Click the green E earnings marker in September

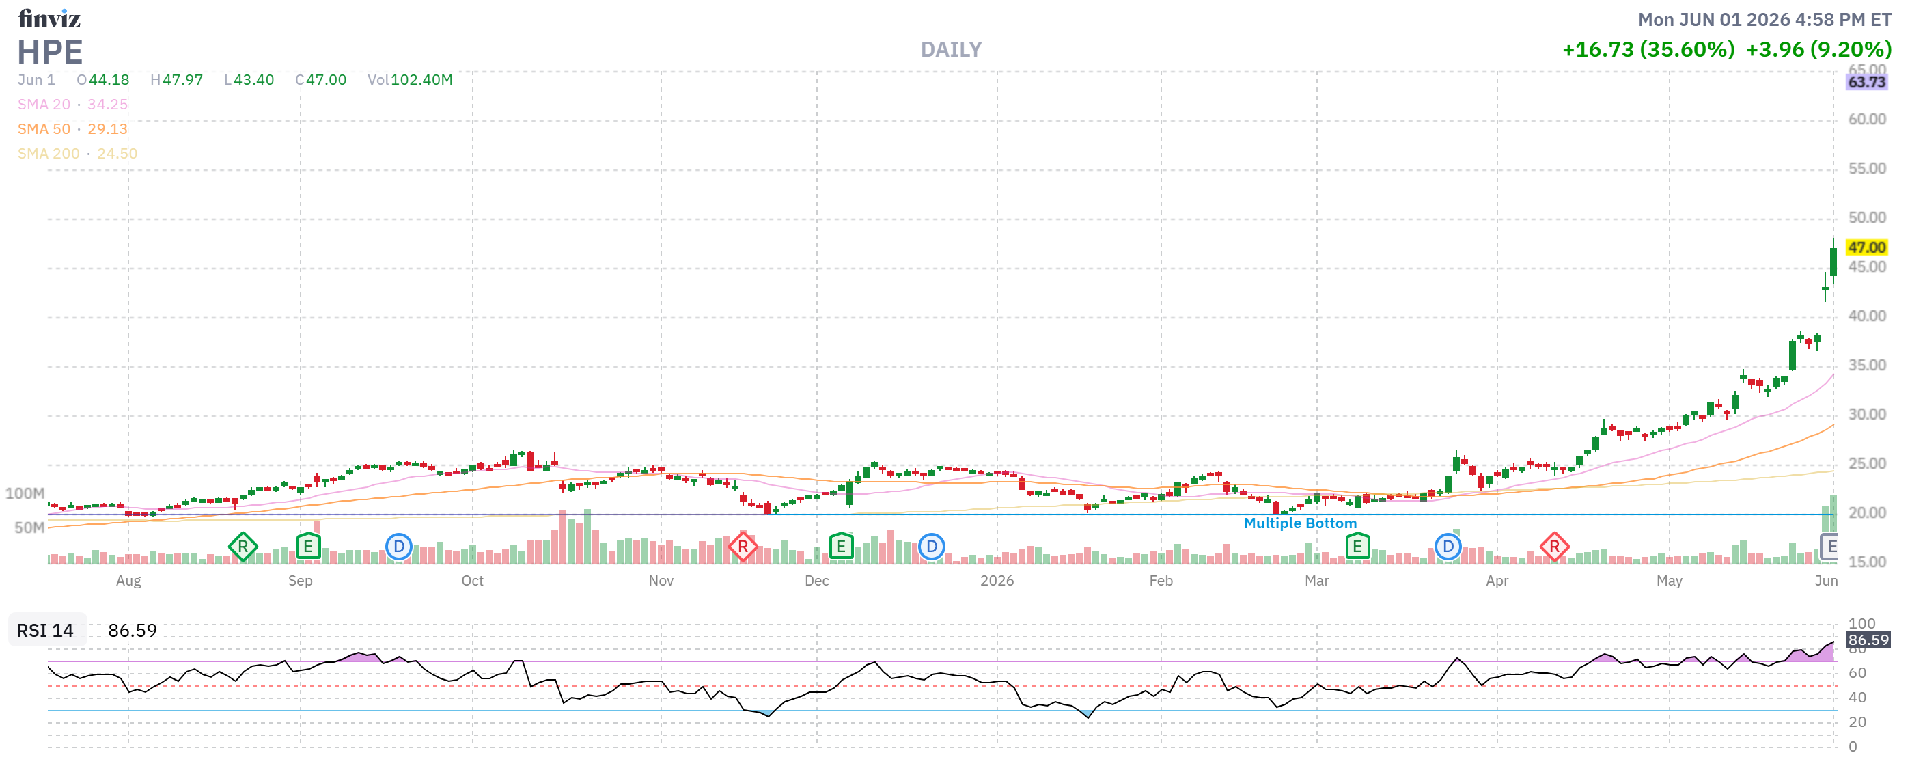[307, 547]
